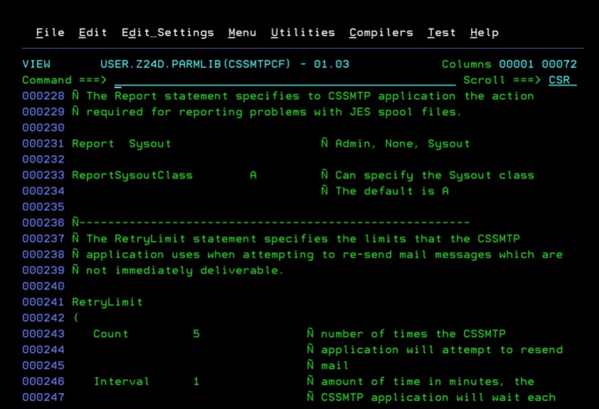Click the 'Count' keyword

[x=111, y=335]
